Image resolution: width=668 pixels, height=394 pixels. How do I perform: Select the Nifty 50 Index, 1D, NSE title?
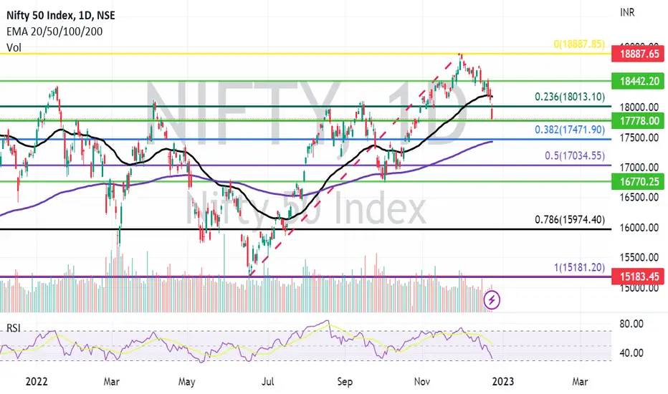tap(60, 15)
